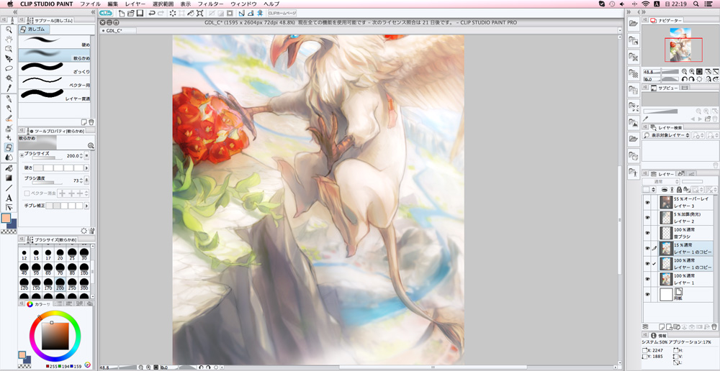This screenshot has height=371, width=720.
Task: Select the eraser tool in toolbar
Action: coord(9,147)
